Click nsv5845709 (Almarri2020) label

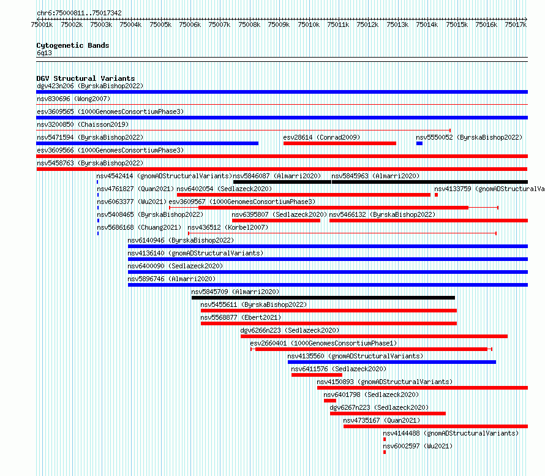[235, 292]
